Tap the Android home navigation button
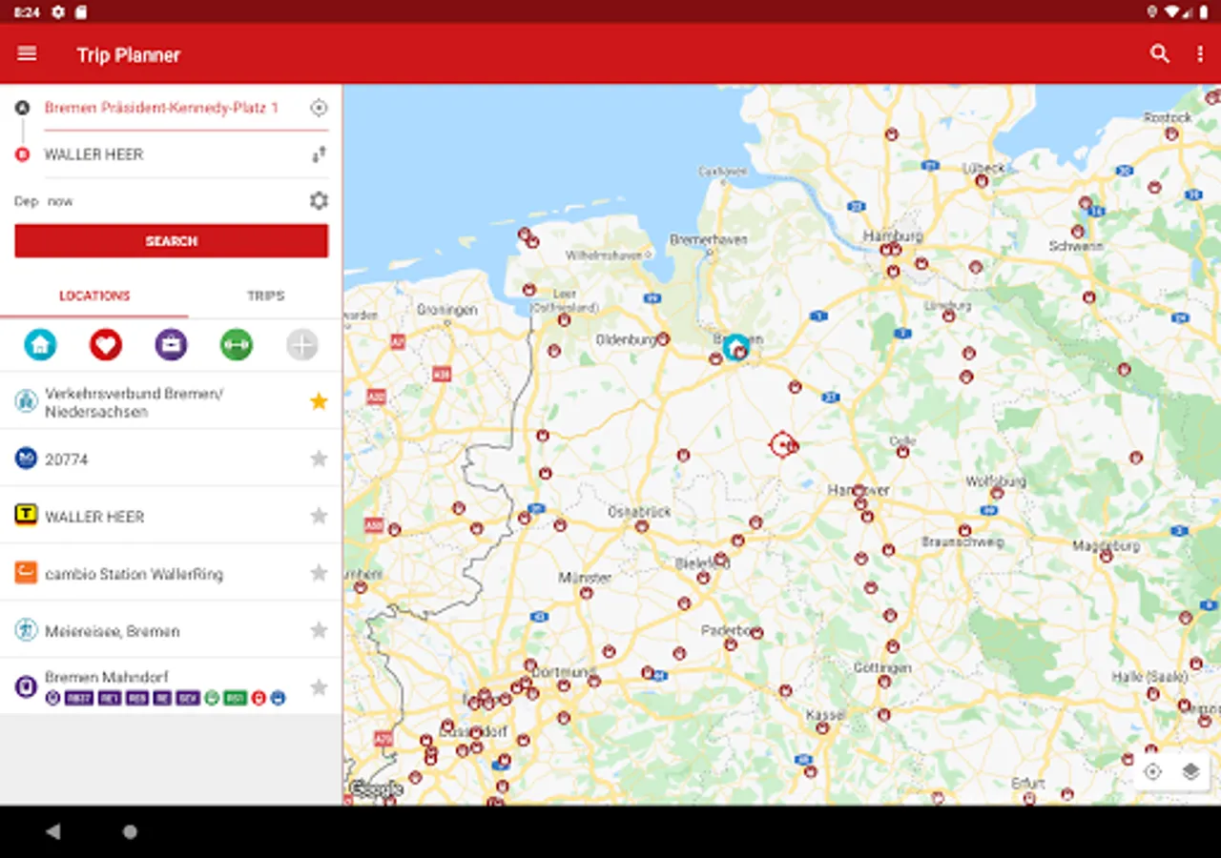 coord(130,831)
